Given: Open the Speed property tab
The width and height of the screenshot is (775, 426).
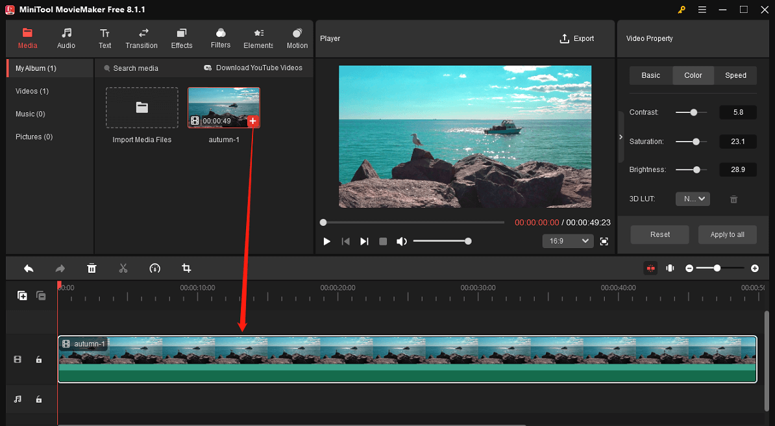Looking at the screenshot, I should [735, 75].
